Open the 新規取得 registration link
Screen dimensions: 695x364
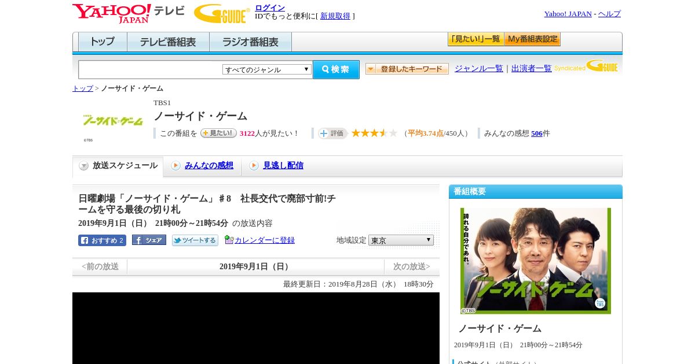(x=335, y=16)
